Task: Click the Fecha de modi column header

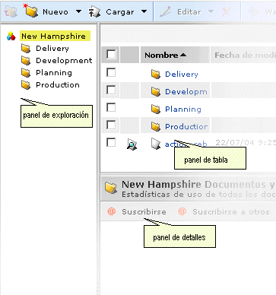Action: (x=243, y=55)
